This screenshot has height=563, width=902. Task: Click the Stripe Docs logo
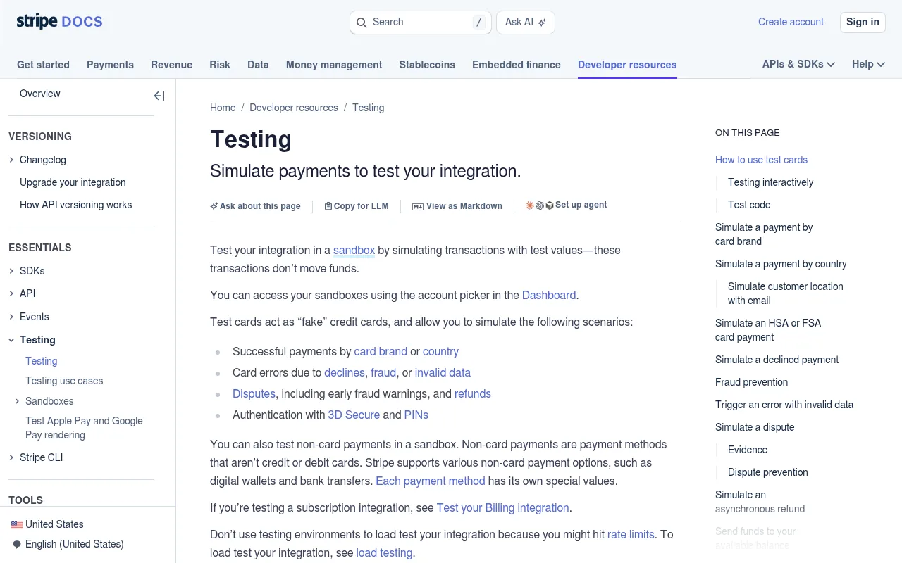tap(60, 22)
